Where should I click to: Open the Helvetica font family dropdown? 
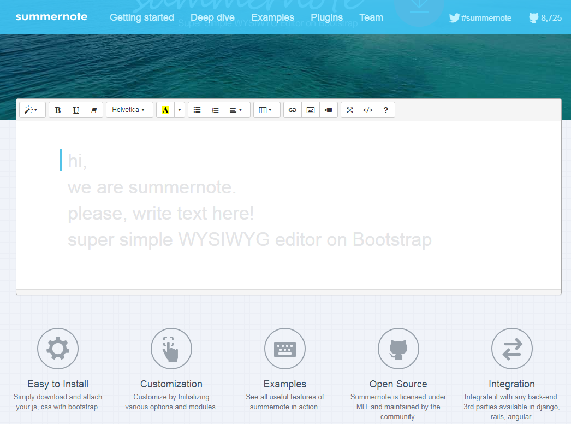[x=129, y=110]
